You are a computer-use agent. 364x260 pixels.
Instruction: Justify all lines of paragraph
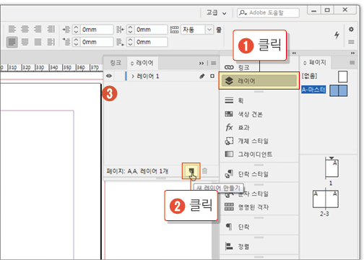(x=38, y=42)
